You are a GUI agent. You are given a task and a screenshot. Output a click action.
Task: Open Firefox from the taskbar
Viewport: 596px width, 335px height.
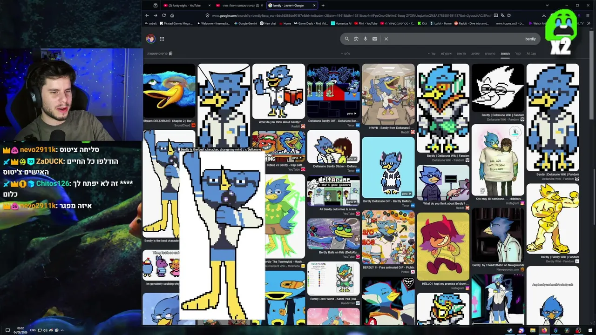click(x=544, y=331)
